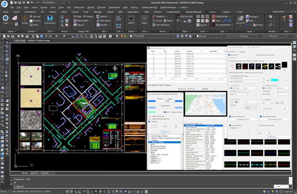
Task: Click the GstarCAD application logo button
Action: tap(4, 4)
